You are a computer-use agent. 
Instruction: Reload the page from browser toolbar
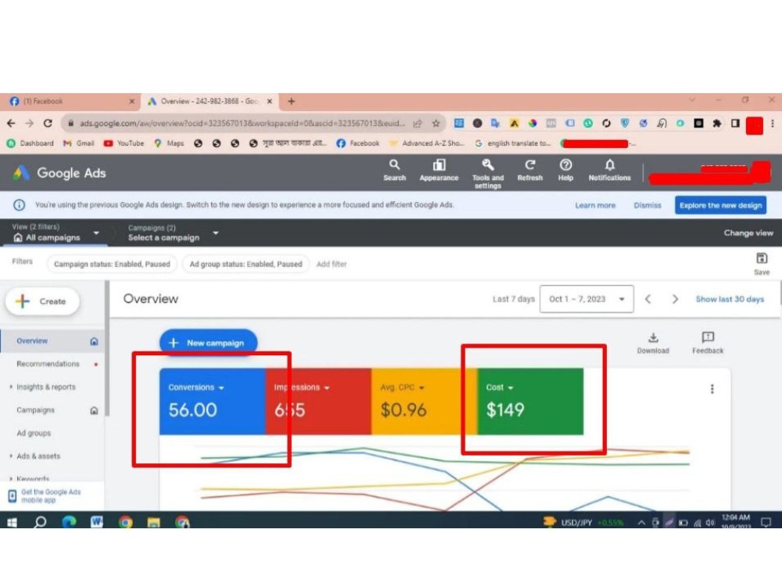(48, 124)
